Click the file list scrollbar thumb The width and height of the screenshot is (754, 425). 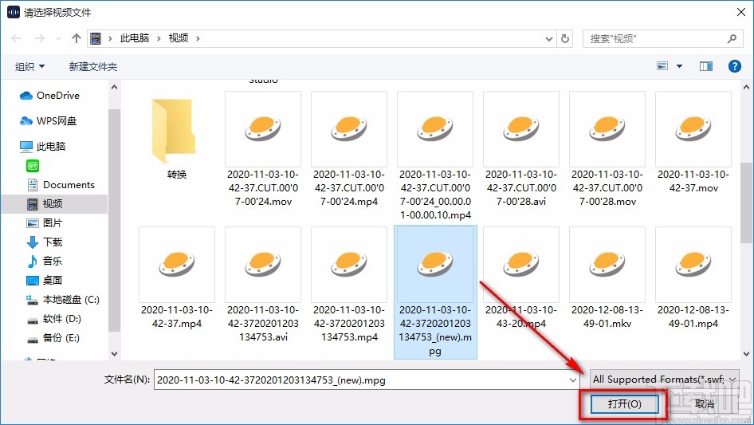(x=746, y=203)
